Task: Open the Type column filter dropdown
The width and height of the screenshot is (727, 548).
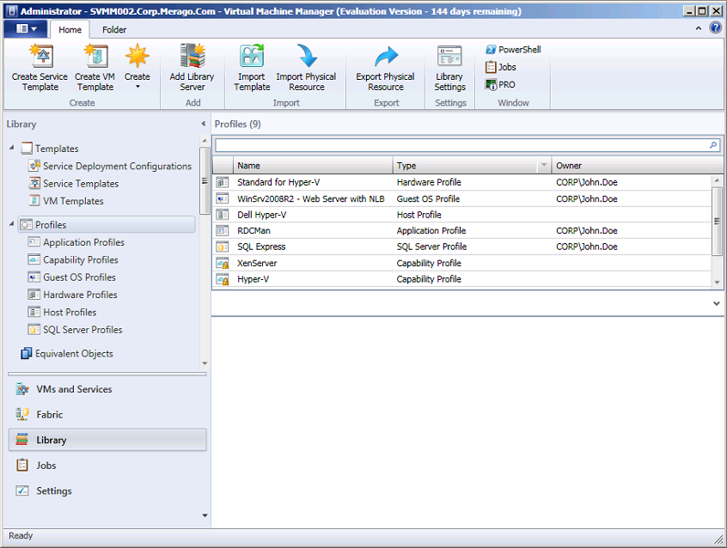Action: pyautogui.click(x=543, y=165)
